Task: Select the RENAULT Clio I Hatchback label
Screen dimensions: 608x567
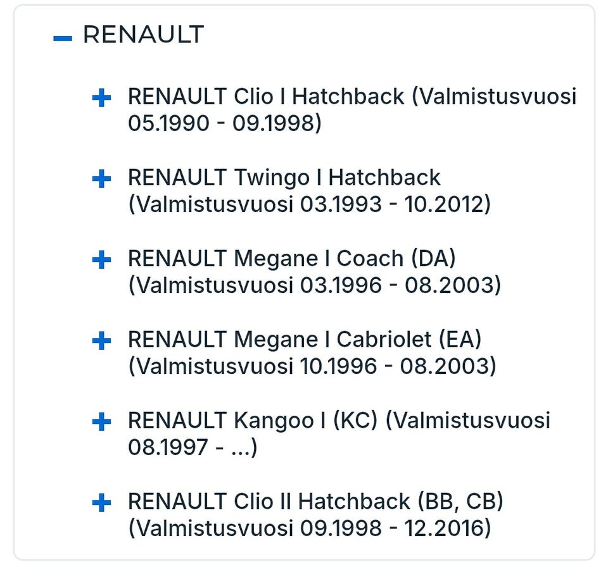Action: [x=266, y=97]
